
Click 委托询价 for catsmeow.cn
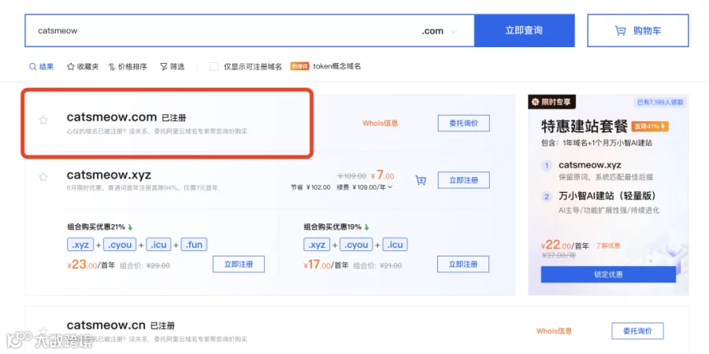[x=637, y=331]
